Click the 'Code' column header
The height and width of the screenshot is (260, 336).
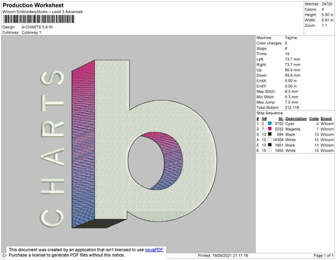point(314,119)
